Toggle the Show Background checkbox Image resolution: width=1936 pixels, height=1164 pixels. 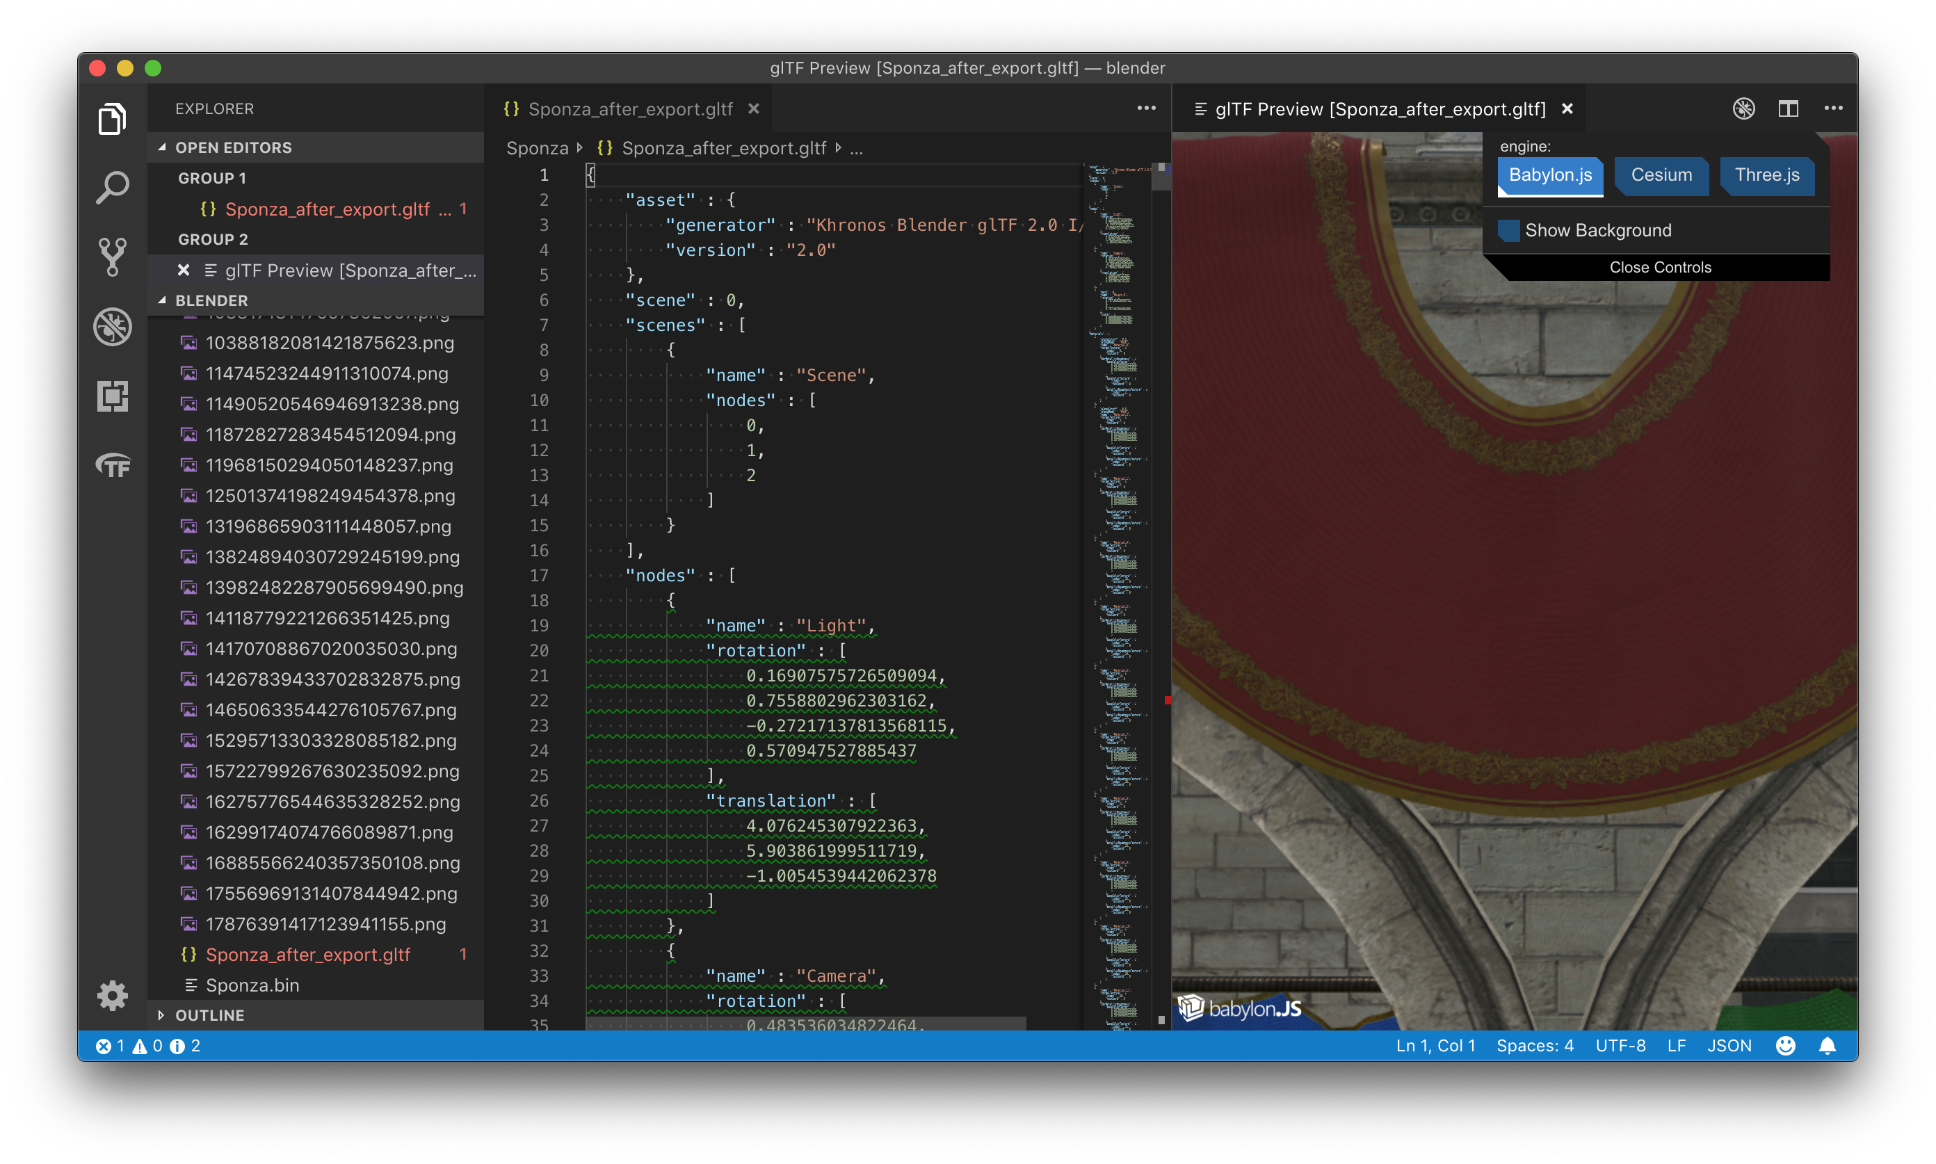click(x=1508, y=231)
